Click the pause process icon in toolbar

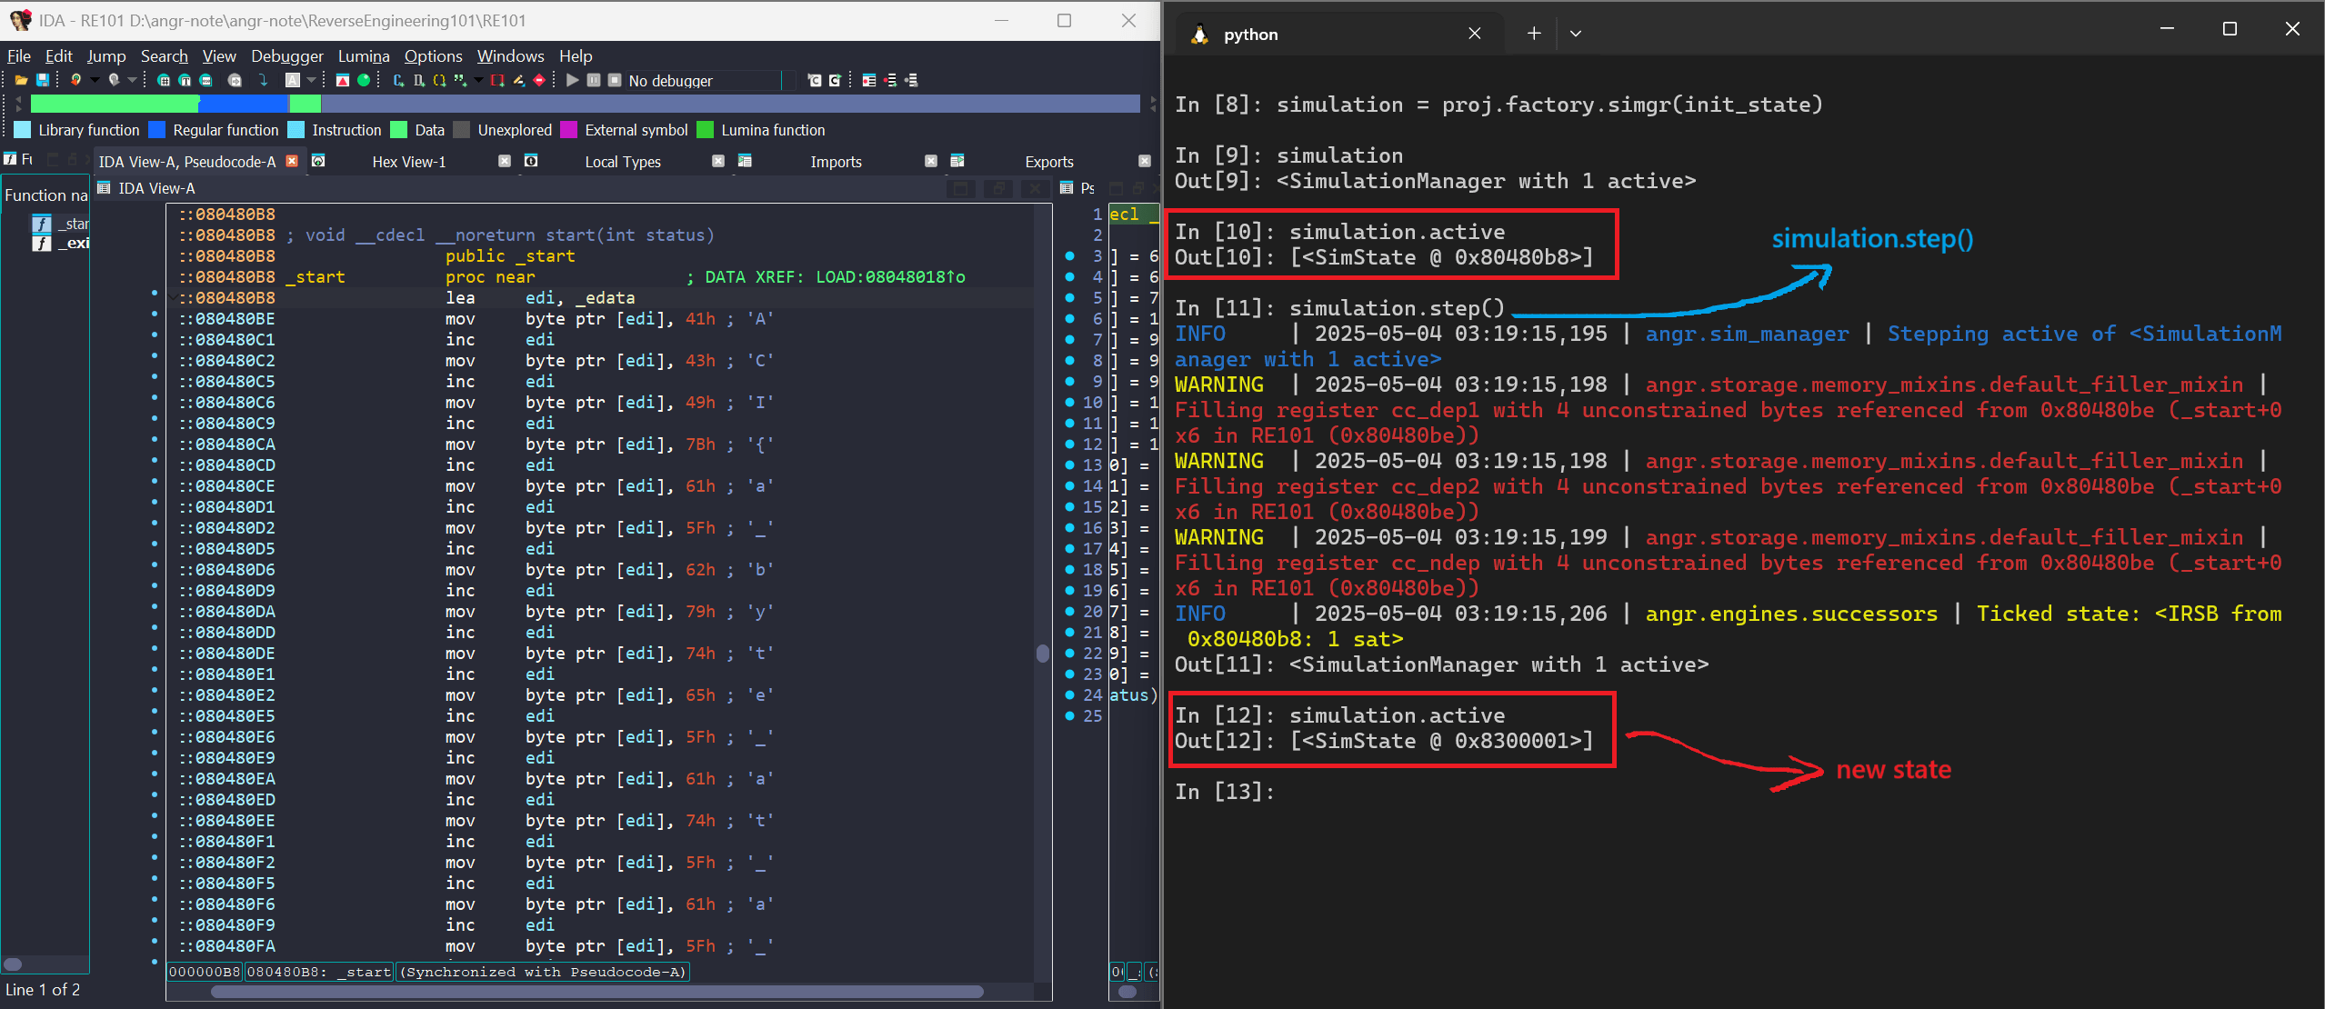pos(594,80)
